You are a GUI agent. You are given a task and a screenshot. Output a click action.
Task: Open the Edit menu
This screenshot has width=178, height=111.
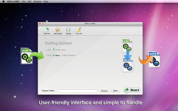point(29,1)
